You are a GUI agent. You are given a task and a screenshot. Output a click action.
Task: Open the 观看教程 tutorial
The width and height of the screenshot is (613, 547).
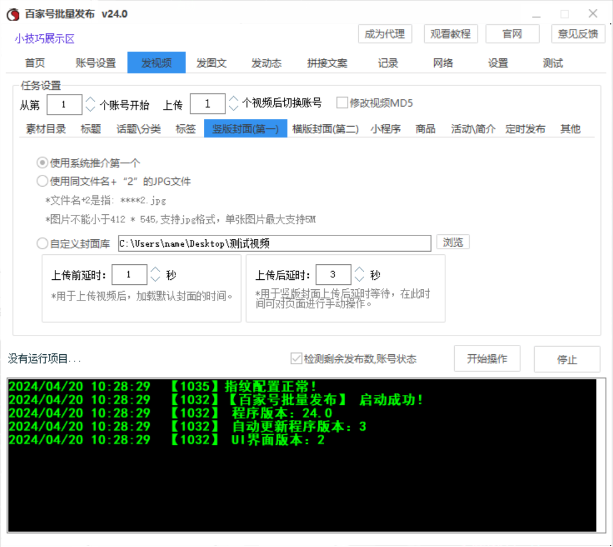(450, 34)
